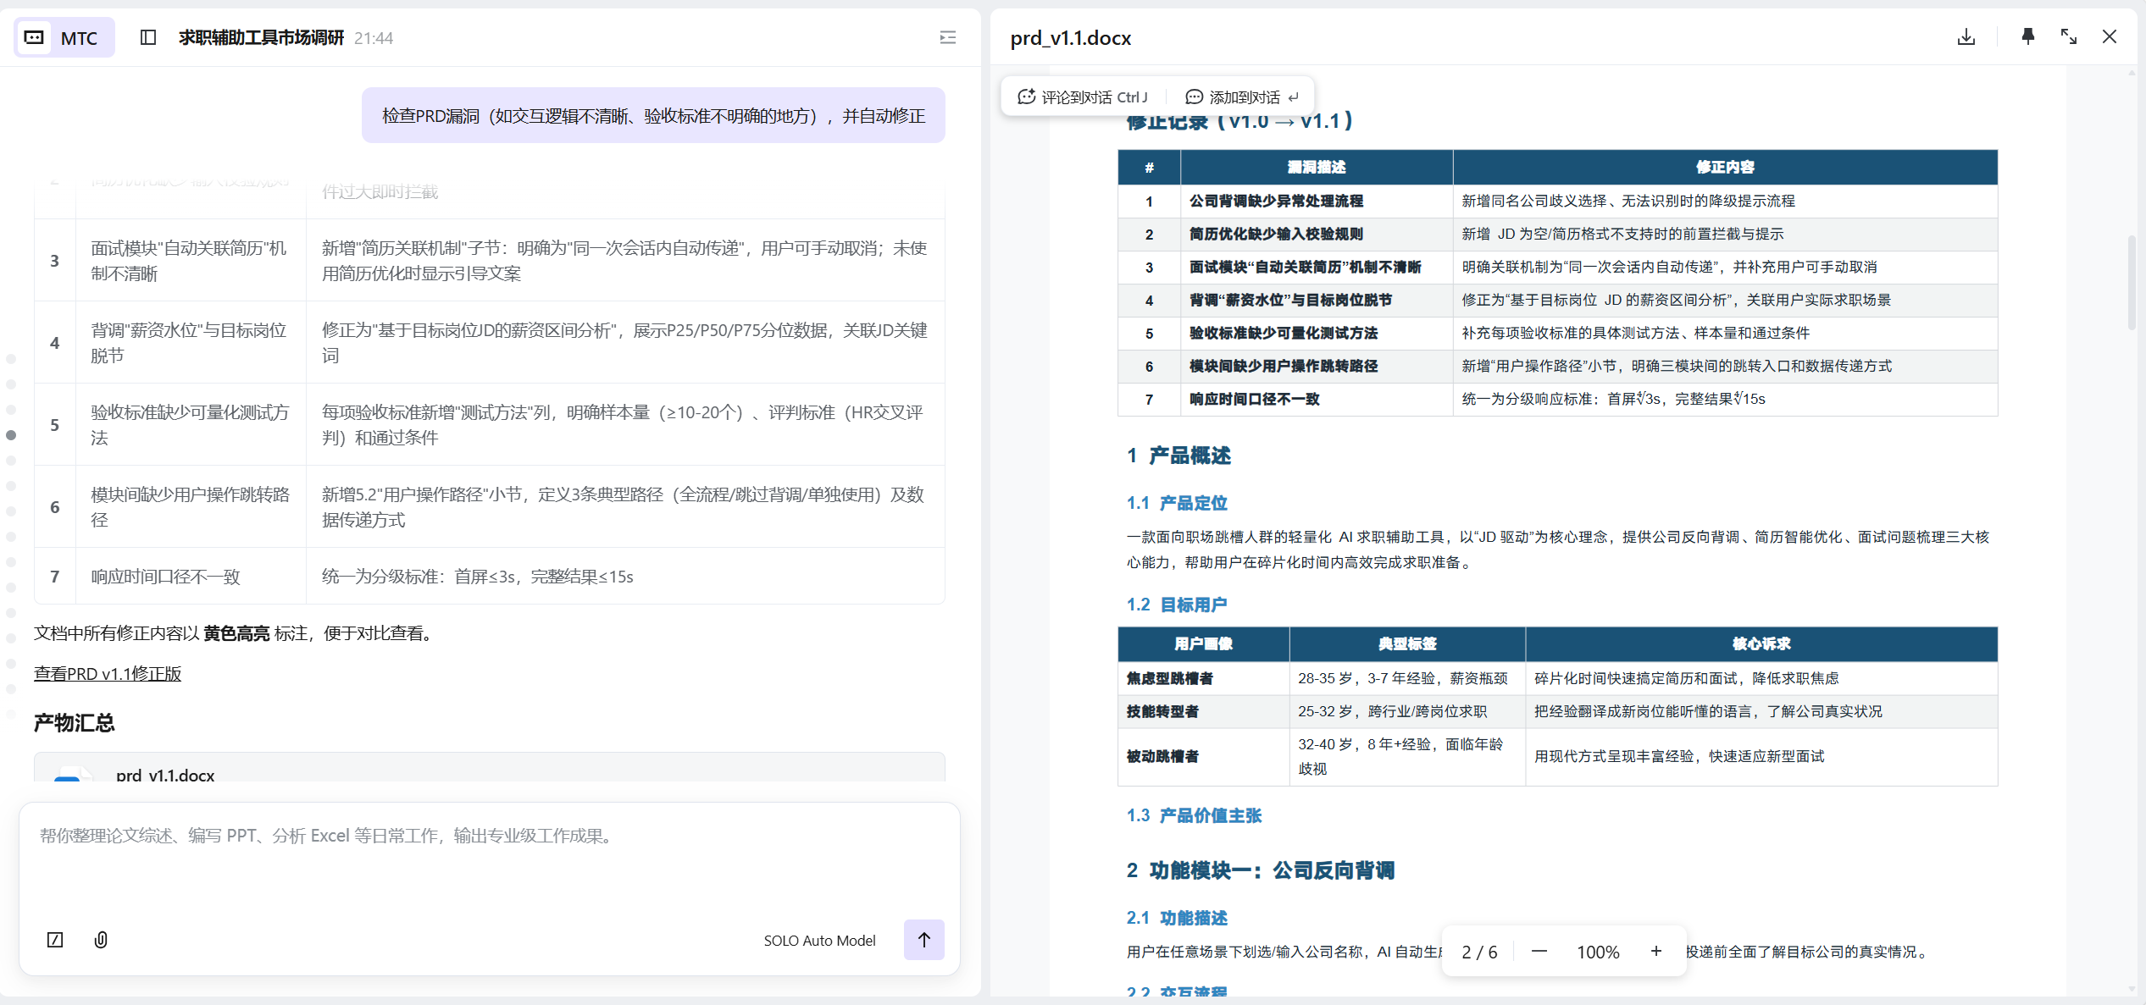Viewport: 2146px width, 1005px height.
Task: Click the slash command icon
Action: click(x=55, y=940)
